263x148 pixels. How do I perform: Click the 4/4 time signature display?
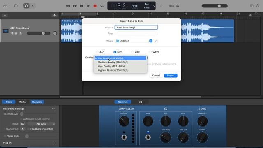pos(147,4)
